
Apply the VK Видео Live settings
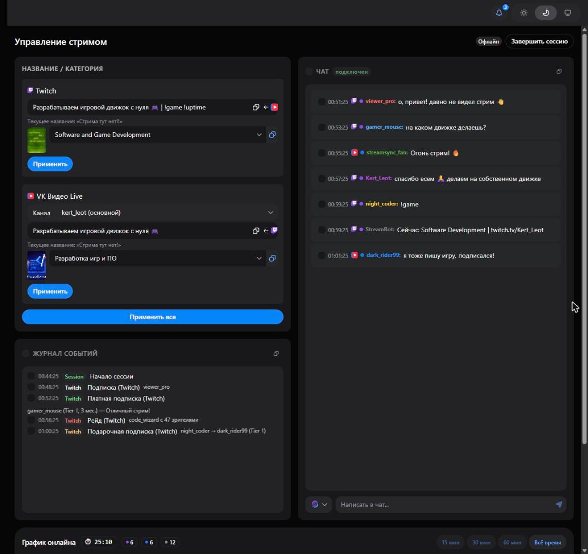click(x=50, y=291)
